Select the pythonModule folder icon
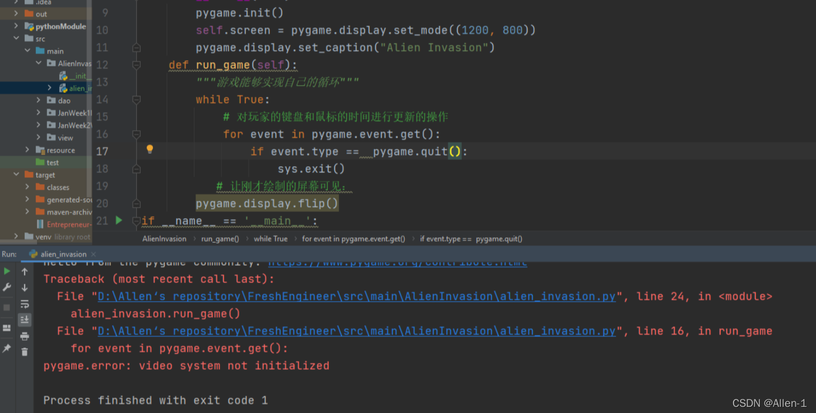The height and width of the screenshot is (413, 816). 28,26
